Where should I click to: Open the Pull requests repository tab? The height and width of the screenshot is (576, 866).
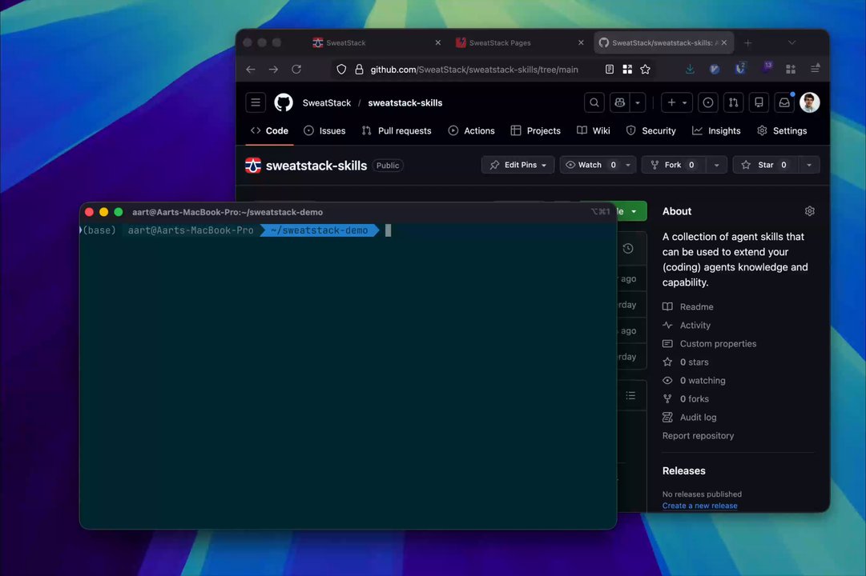[x=397, y=130]
